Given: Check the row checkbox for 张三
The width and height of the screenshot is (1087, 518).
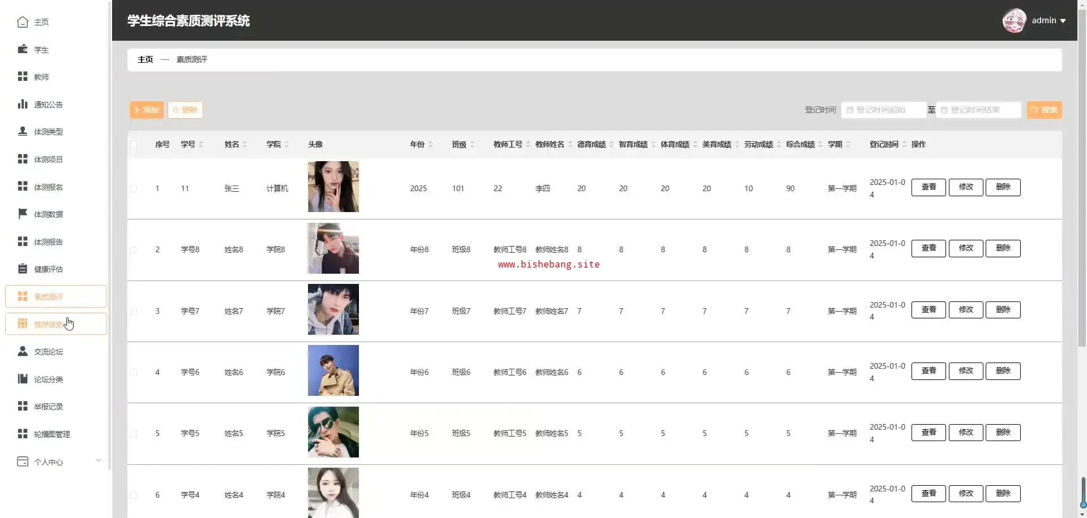Looking at the screenshot, I should coord(134,188).
